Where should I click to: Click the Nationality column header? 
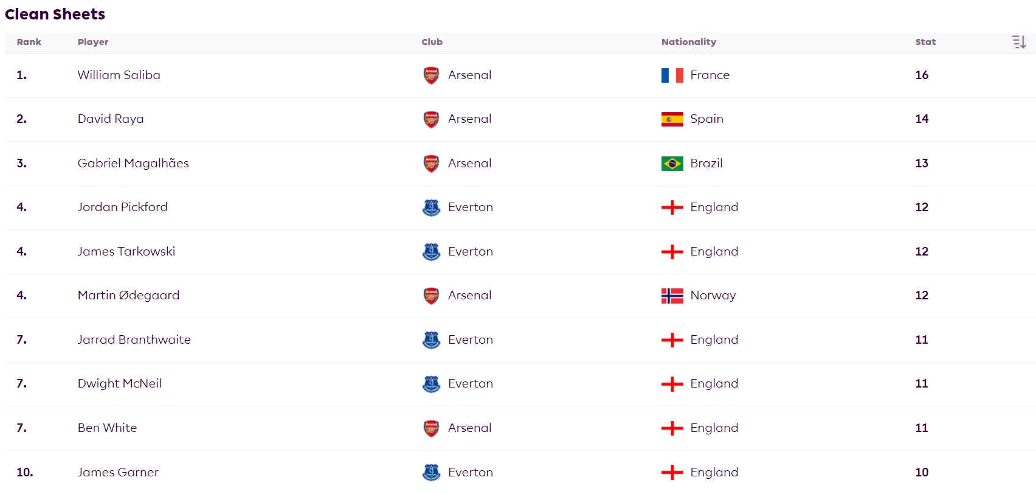(688, 42)
